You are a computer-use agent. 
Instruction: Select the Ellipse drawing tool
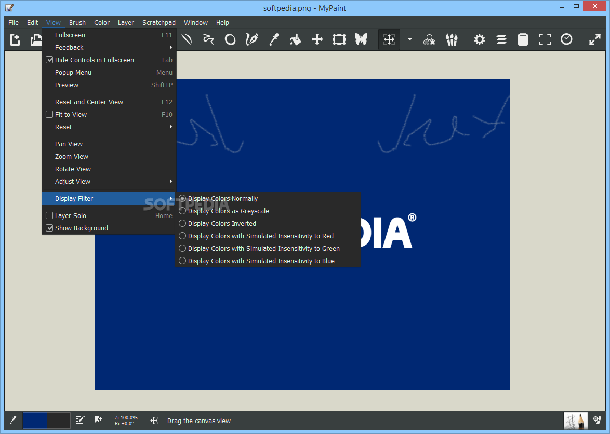(230, 39)
